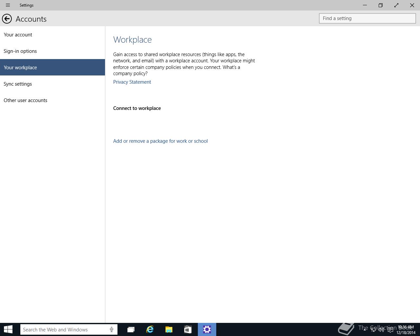This screenshot has width=420, height=336.
Task: Click Add or remove a package link
Action: [160, 141]
